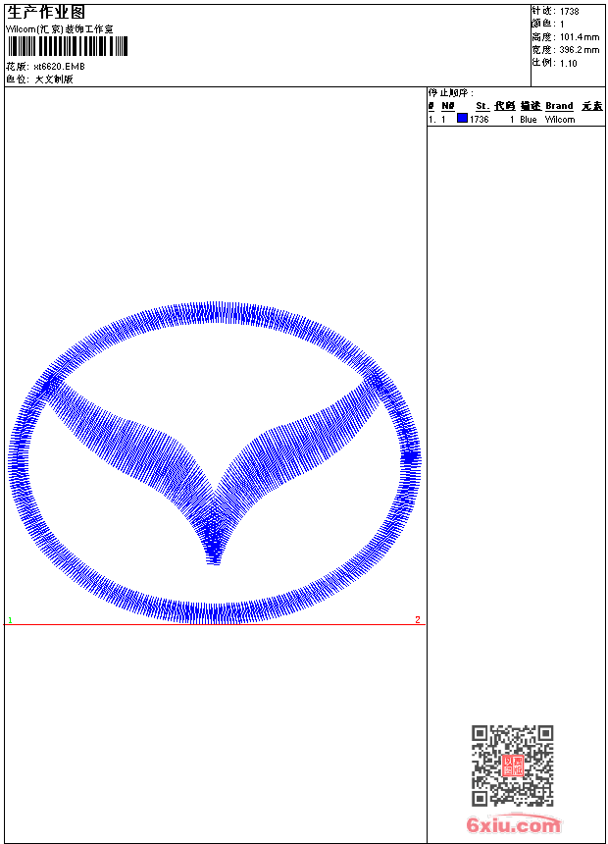Click the St. column header
Viewport: 608px width, 844px height.
[482, 106]
